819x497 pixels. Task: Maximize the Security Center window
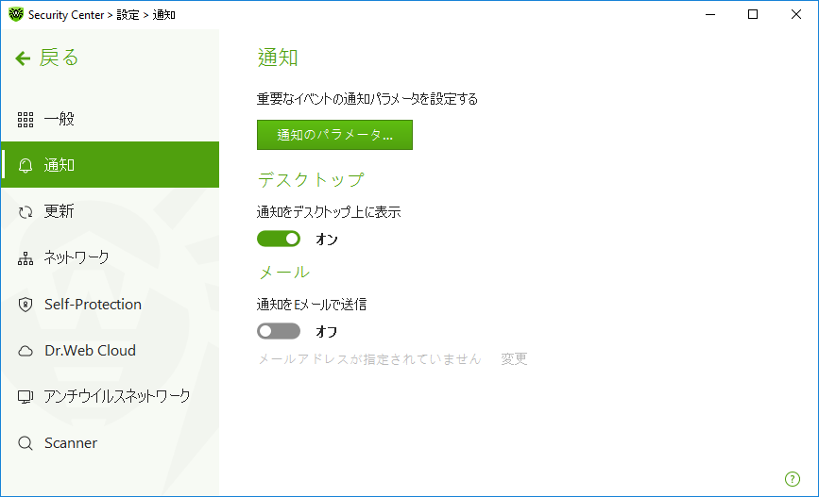pyautogui.click(x=753, y=14)
